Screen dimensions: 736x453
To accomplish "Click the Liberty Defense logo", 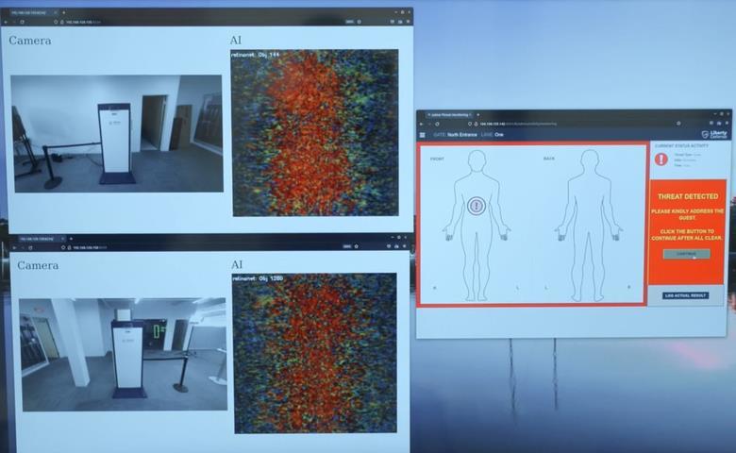I will (x=716, y=135).
